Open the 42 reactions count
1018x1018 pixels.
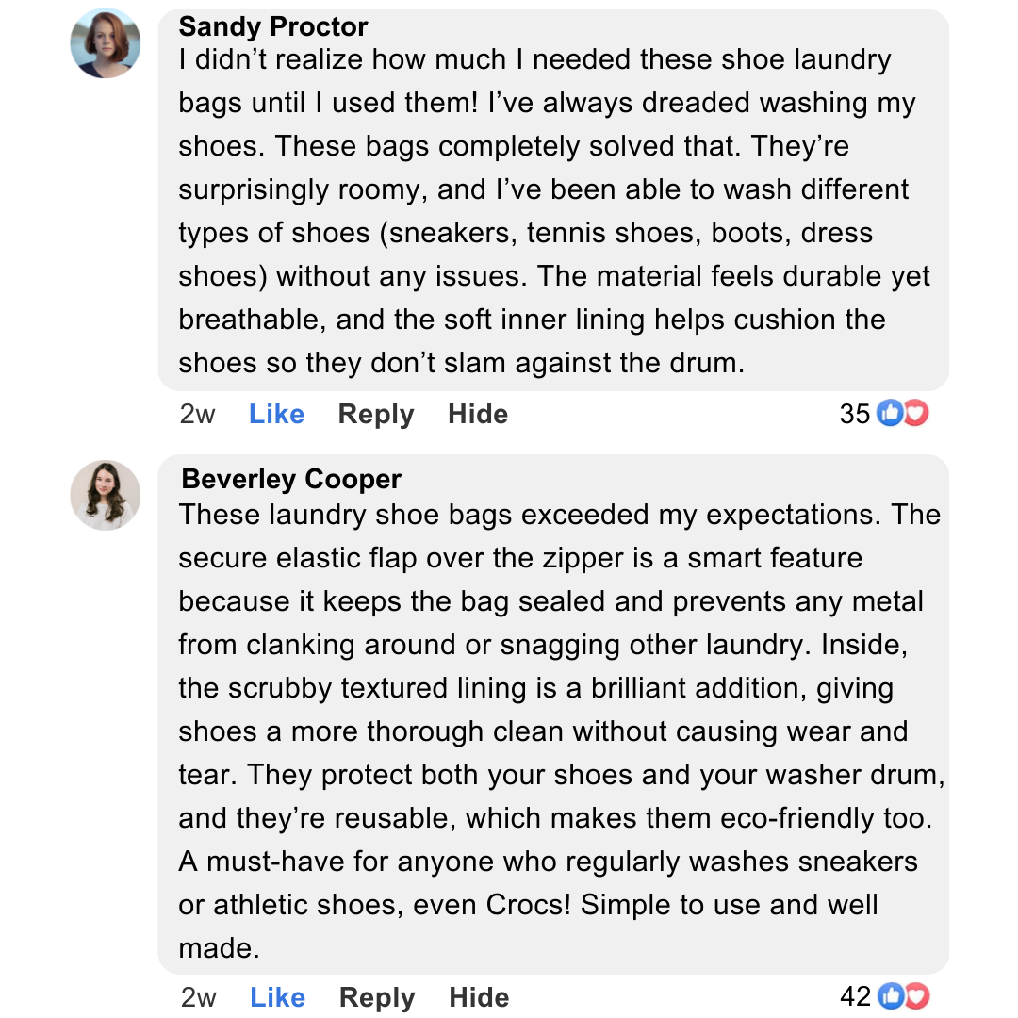click(856, 996)
